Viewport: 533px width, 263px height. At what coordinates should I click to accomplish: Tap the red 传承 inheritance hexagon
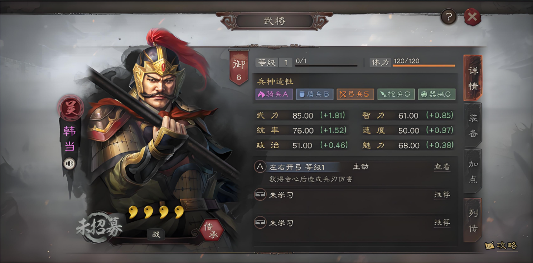212,230
